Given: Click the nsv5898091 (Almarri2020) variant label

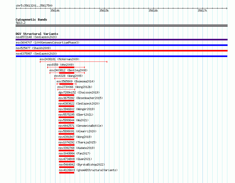Looking at the screenshot, I should point(77,131).
